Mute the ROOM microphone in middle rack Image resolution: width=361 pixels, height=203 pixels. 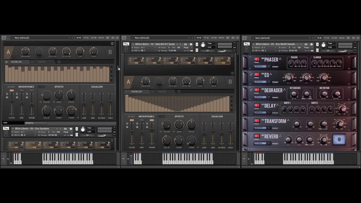pyautogui.click(x=147, y=127)
